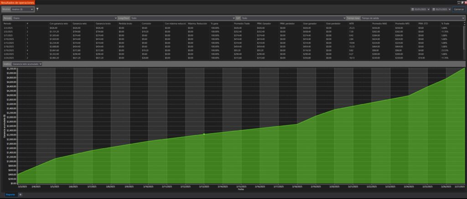Click the highlighted data point on chart
The width and height of the screenshot is (467, 199).
204,134
